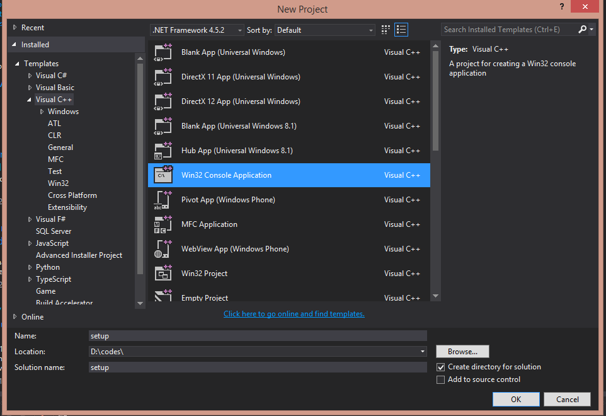Click the template list scroll down arrow
Screen dimensions: 606x416
(435, 296)
